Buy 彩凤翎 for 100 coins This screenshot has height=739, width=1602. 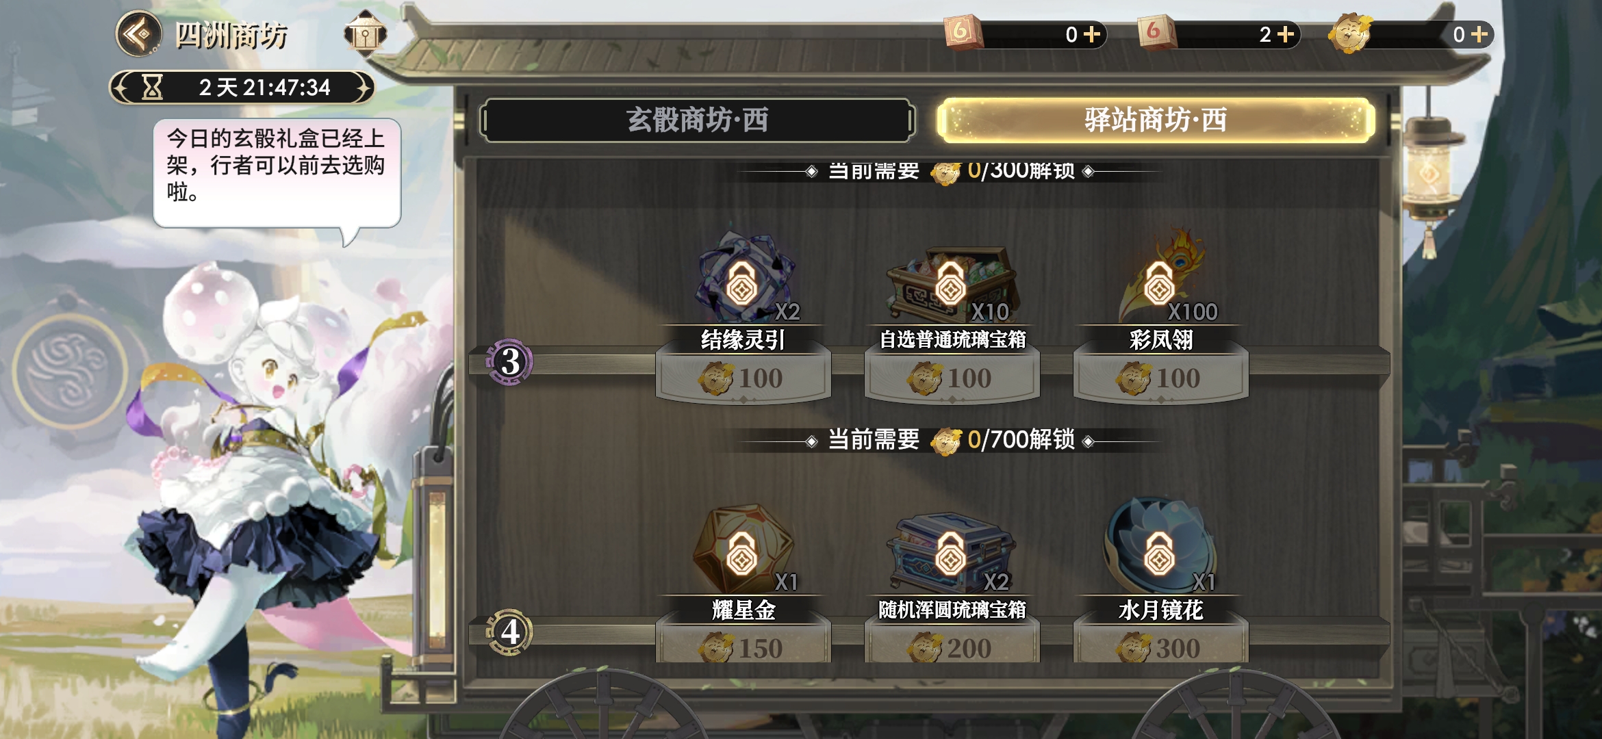[1160, 377]
